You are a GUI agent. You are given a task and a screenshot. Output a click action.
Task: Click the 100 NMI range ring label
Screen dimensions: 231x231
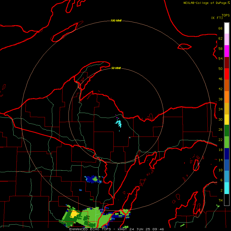tap(116, 21)
